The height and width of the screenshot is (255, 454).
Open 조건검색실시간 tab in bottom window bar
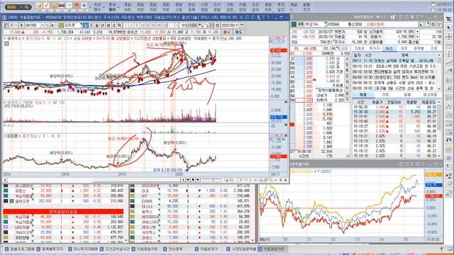(115, 249)
